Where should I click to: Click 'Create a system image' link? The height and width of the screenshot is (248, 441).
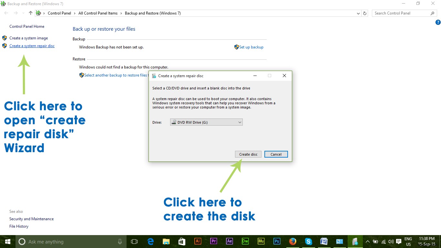tap(28, 38)
